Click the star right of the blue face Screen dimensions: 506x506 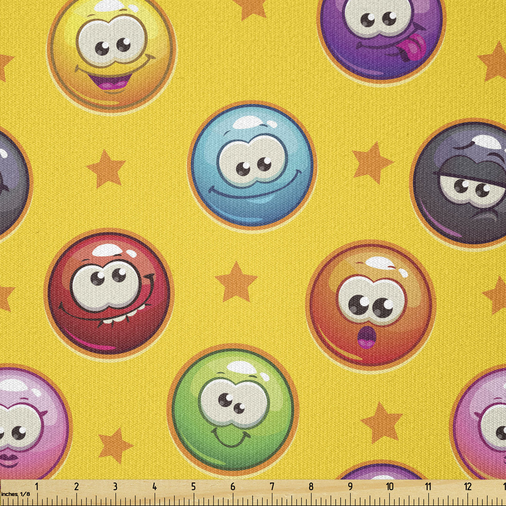[x=372, y=163]
